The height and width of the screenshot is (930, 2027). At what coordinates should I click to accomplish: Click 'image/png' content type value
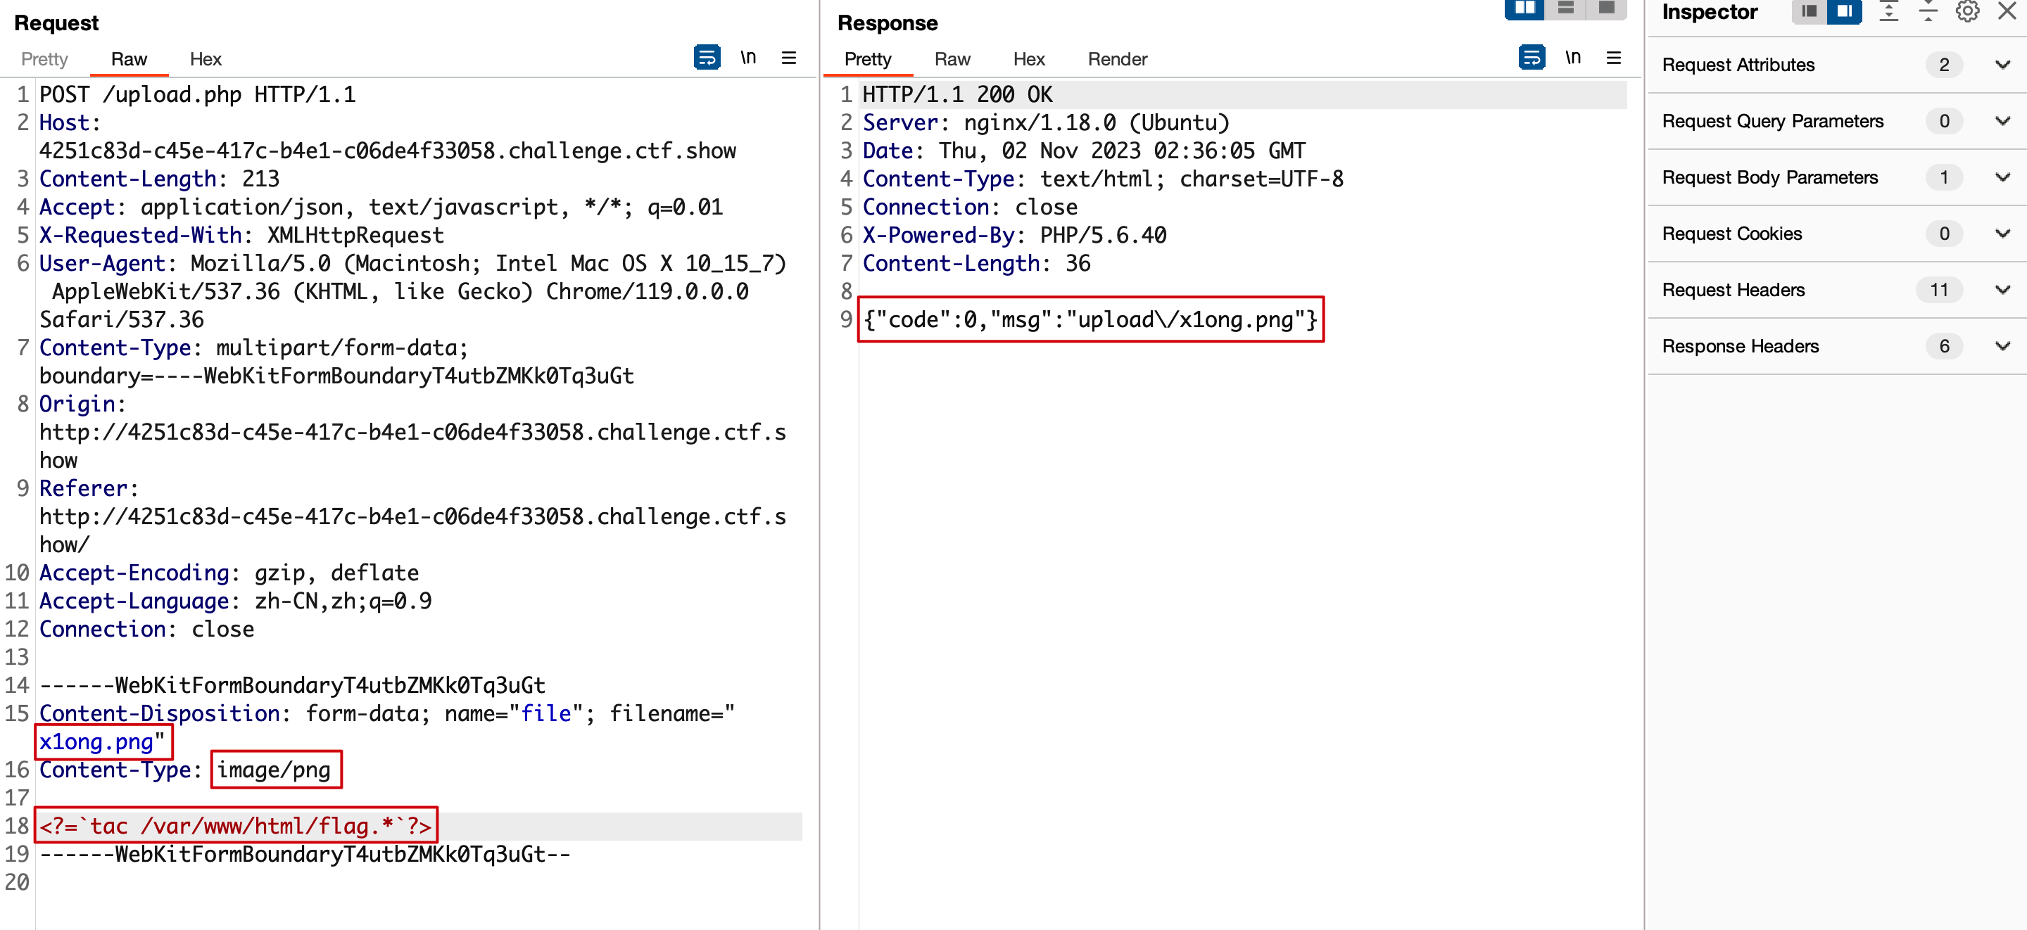click(274, 770)
